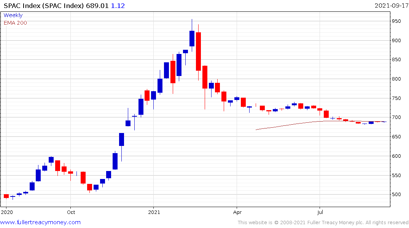Click the 750 price axis label
Viewport: 409px width, 228px height.
[x=396, y=98]
